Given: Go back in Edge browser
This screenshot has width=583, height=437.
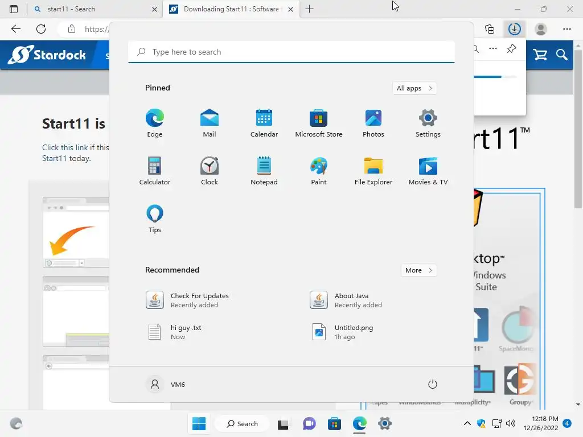Looking at the screenshot, I should point(15,29).
